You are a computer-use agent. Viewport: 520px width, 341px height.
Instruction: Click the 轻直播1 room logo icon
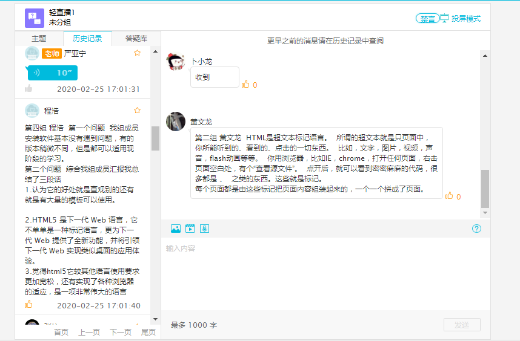click(x=35, y=18)
